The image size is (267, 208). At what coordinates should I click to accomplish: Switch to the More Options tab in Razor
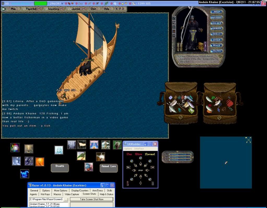61,190
